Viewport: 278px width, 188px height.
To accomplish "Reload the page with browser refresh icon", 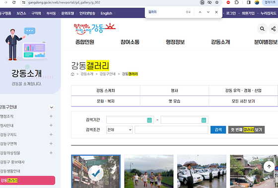I will (x=14, y=2).
